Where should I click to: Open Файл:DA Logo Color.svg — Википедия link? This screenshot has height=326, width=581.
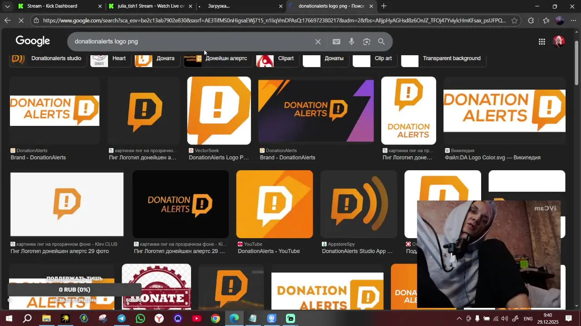coord(493,158)
